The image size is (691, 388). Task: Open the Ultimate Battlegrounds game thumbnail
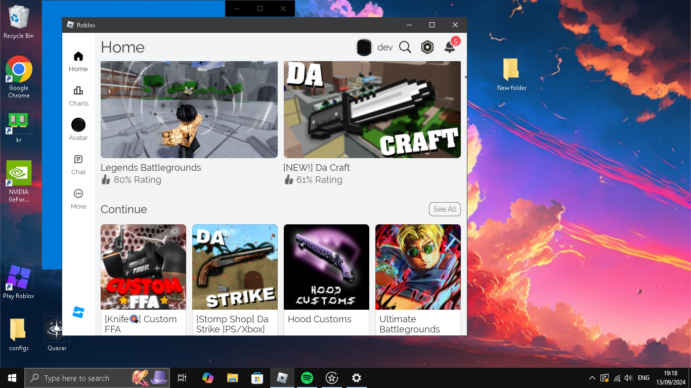click(x=418, y=267)
